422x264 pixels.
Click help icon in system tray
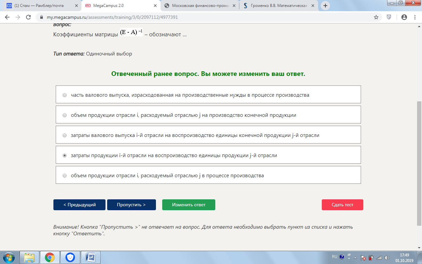pos(342,257)
